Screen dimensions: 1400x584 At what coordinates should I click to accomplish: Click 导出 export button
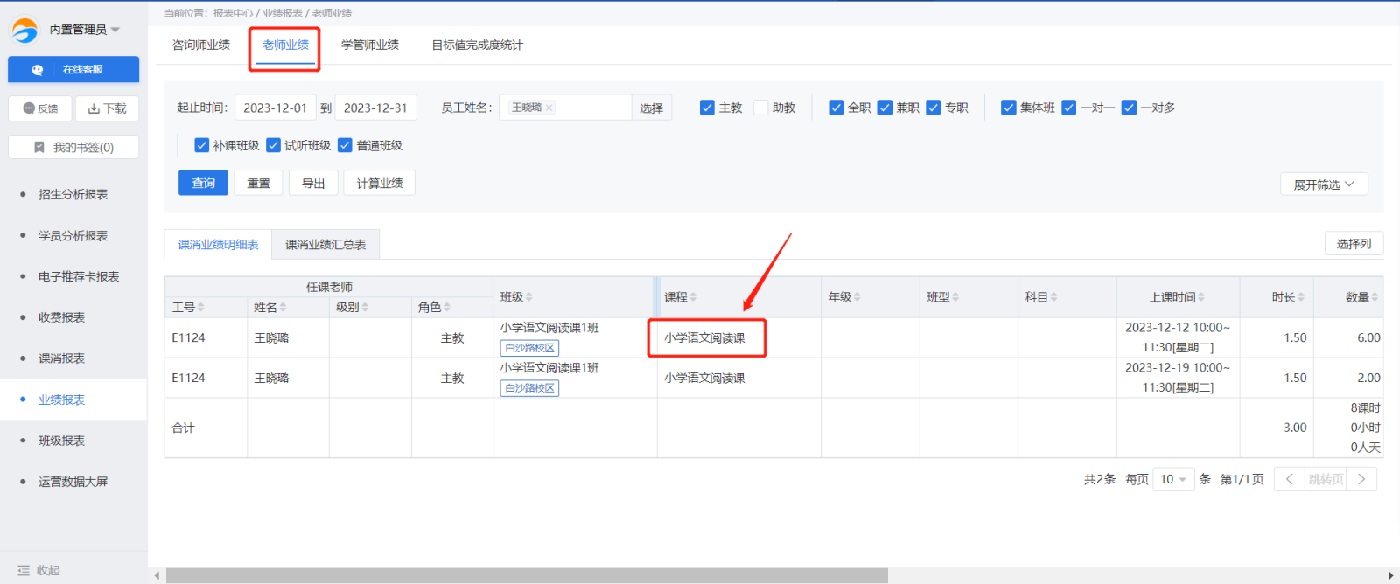[x=313, y=183]
